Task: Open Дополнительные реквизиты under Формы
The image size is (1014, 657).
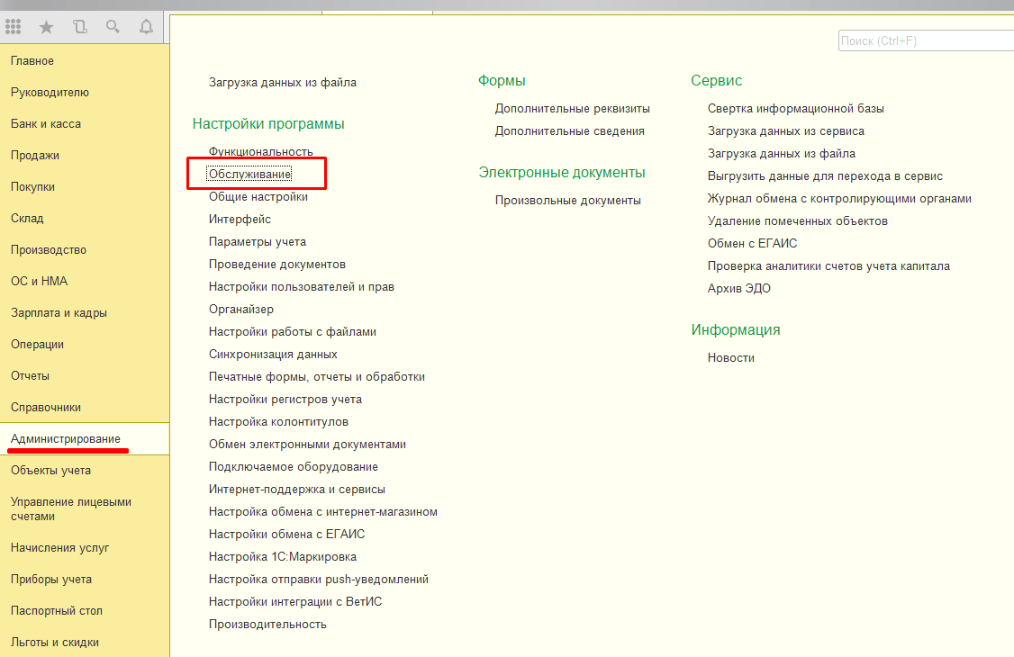Action: click(x=572, y=109)
